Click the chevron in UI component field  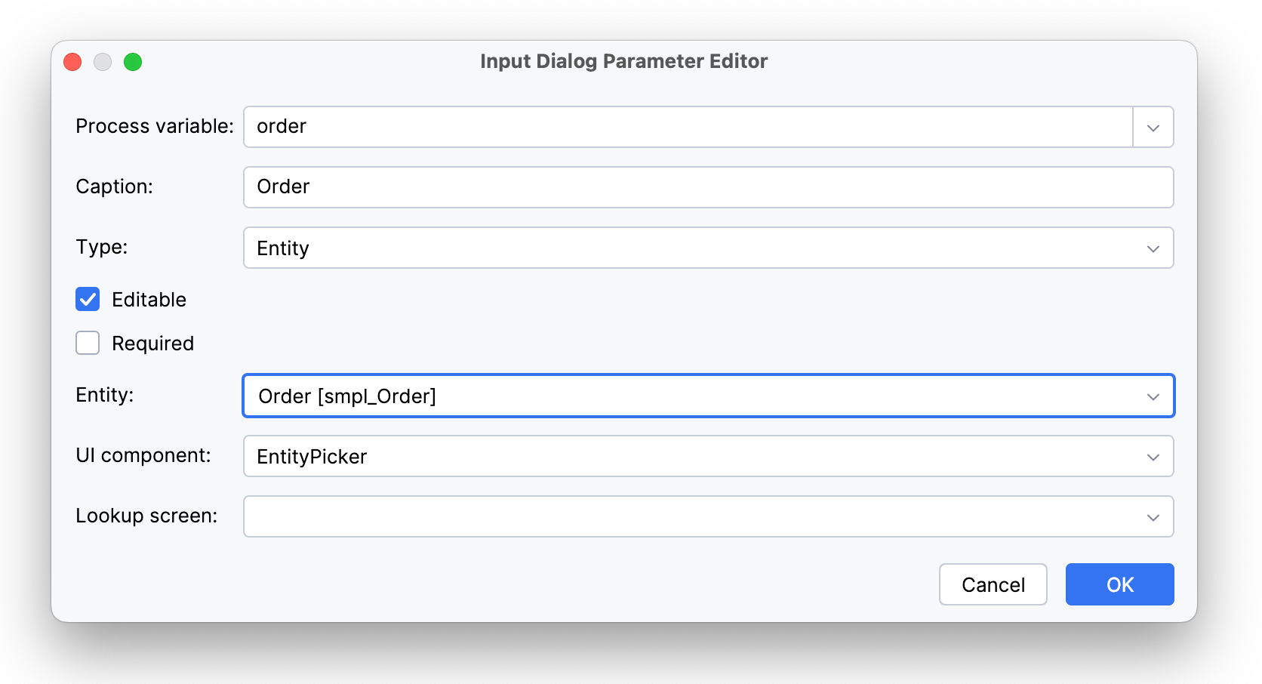1153,457
